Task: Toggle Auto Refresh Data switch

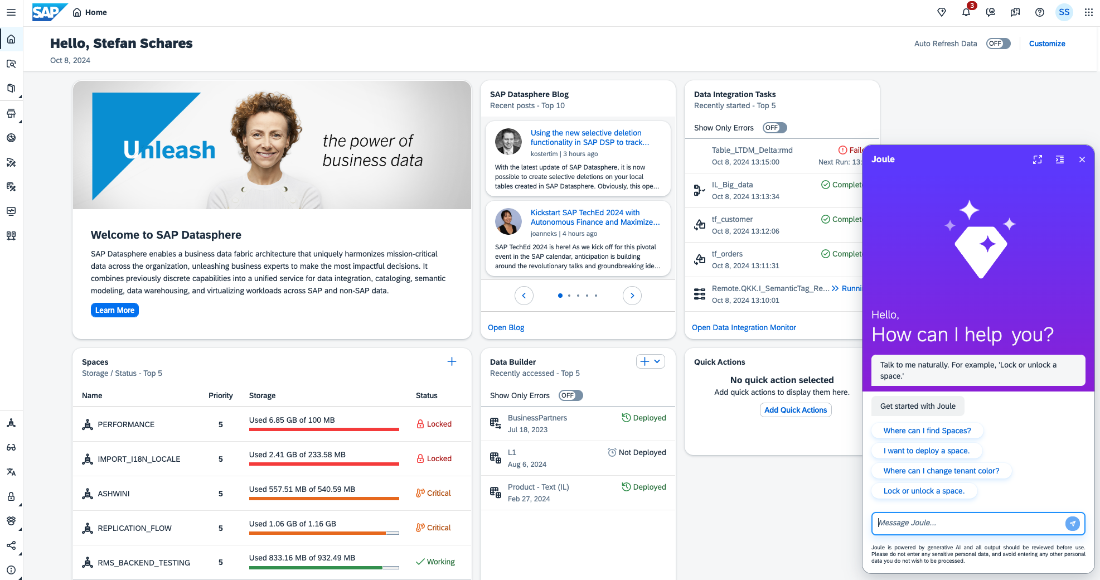Action: point(998,43)
